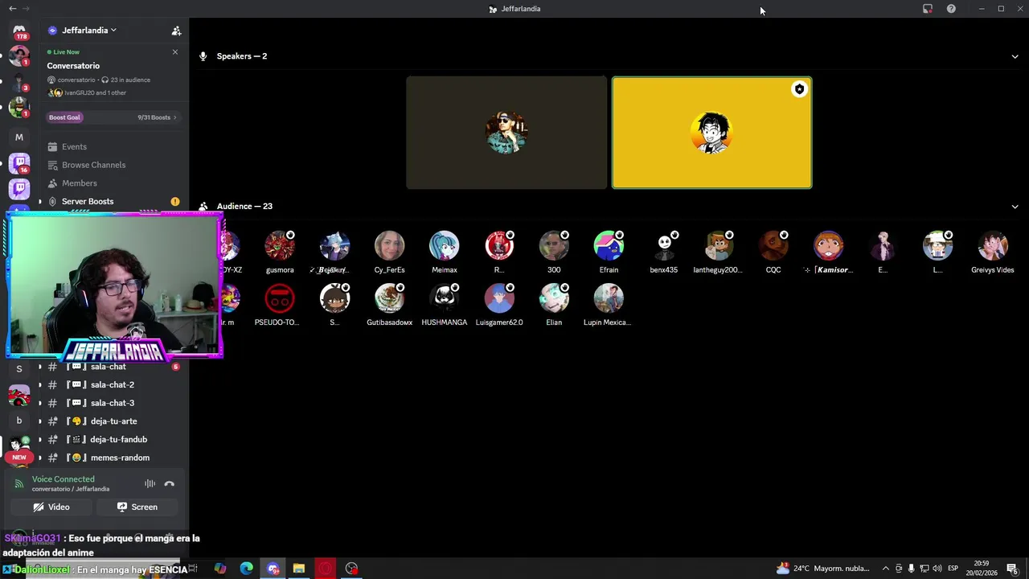Expand threads arrow beside deja-tu-fandub
Image resolution: width=1029 pixels, height=579 pixels.
(40, 439)
